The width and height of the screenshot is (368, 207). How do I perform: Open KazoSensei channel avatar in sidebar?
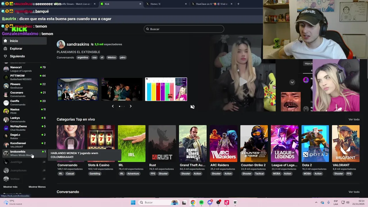(6, 145)
